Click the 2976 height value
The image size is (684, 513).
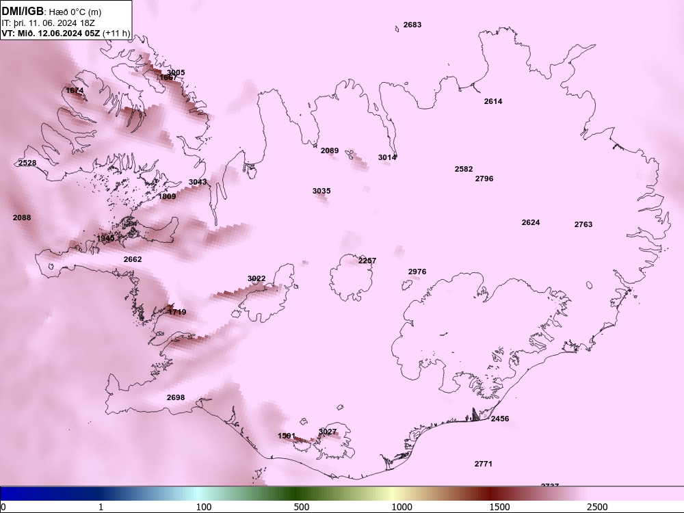417,272
